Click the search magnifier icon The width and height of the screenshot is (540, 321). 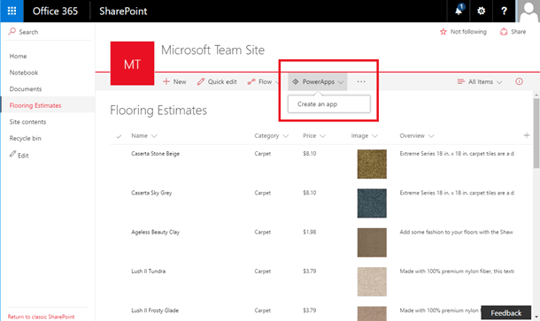(x=12, y=32)
